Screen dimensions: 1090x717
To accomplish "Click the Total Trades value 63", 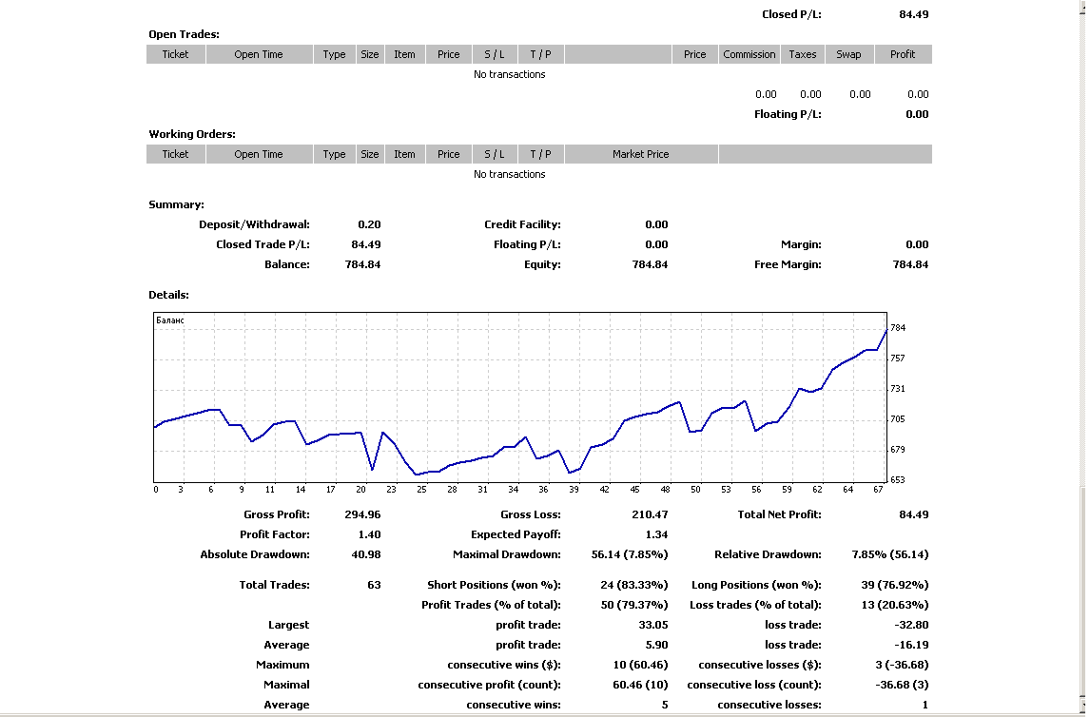I will click(x=374, y=585).
